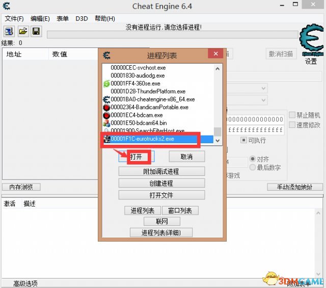The width and height of the screenshot is (326, 288).
Task: Click the cheatengine-x86_64.exe process icon
Action: coord(106,99)
